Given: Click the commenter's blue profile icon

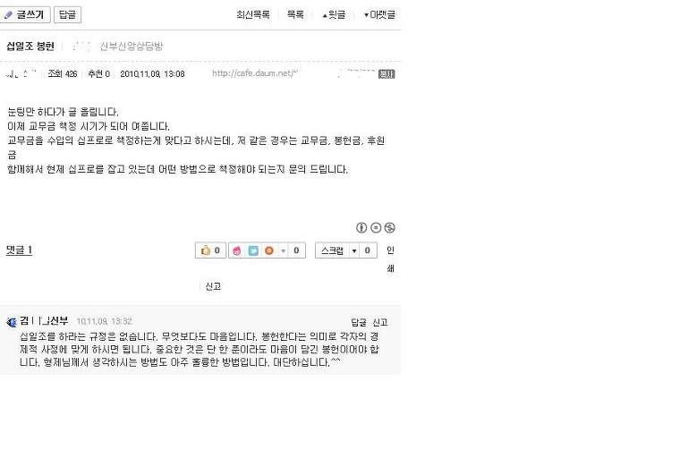Looking at the screenshot, I should click(x=12, y=322).
